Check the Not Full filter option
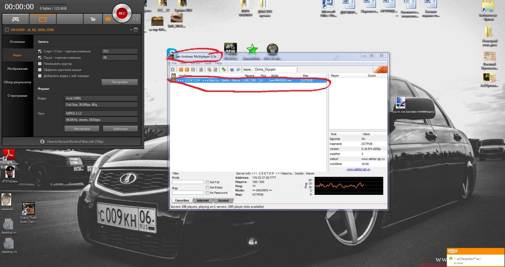The width and height of the screenshot is (505, 267). (207, 182)
